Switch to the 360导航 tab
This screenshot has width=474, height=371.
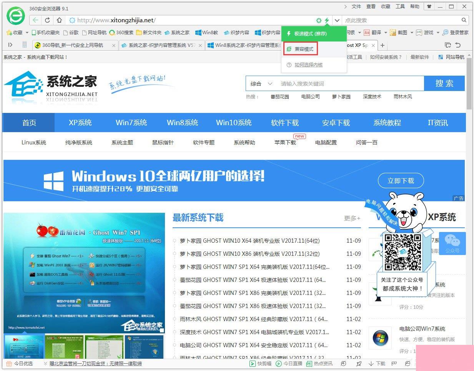click(75, 45)
